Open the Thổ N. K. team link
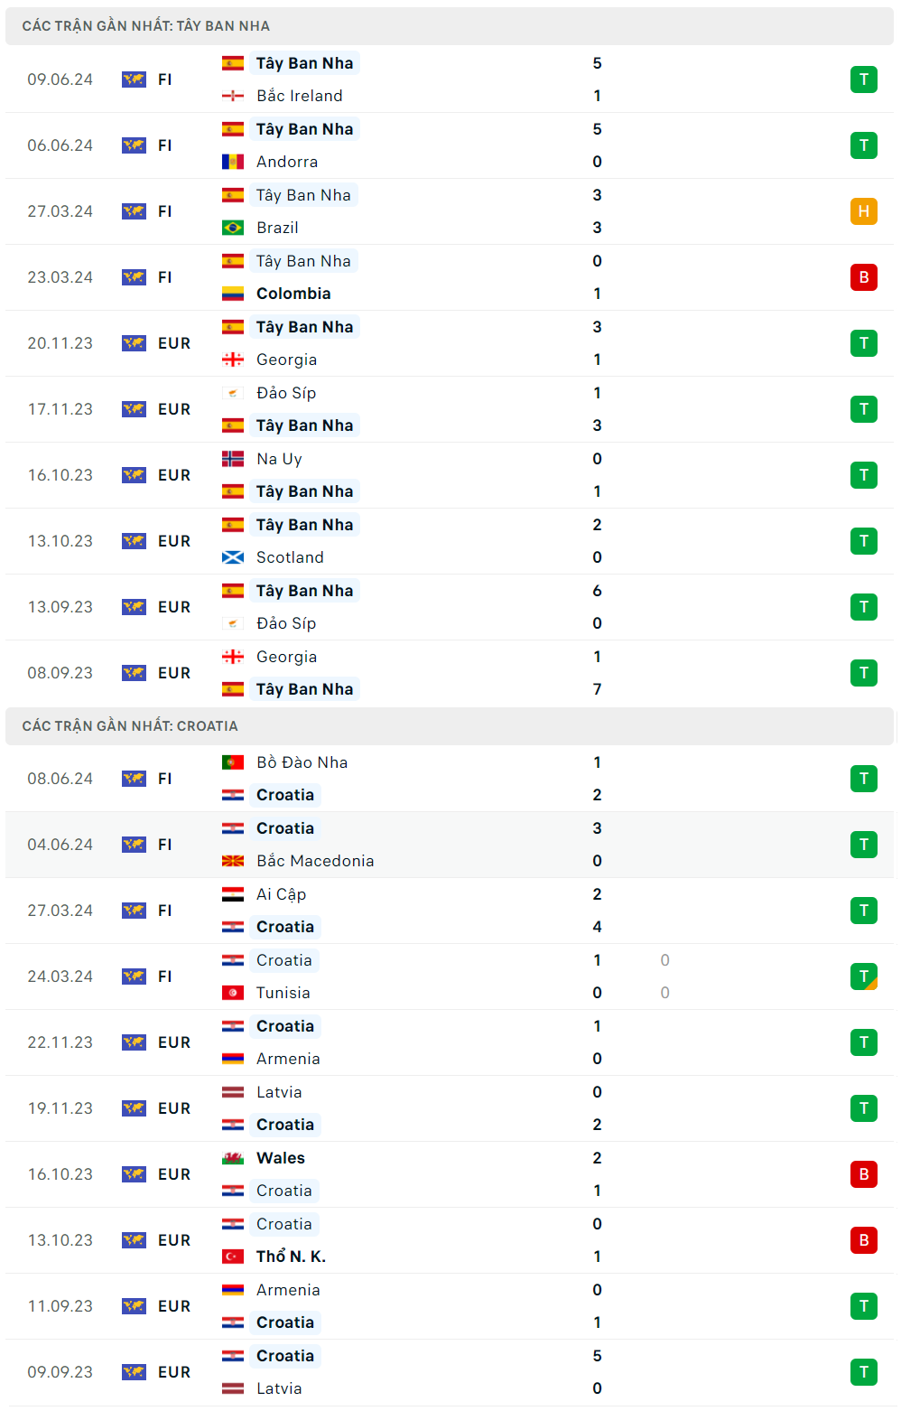Viewport: 901px width, 1411px height. tap(291, 1257)
